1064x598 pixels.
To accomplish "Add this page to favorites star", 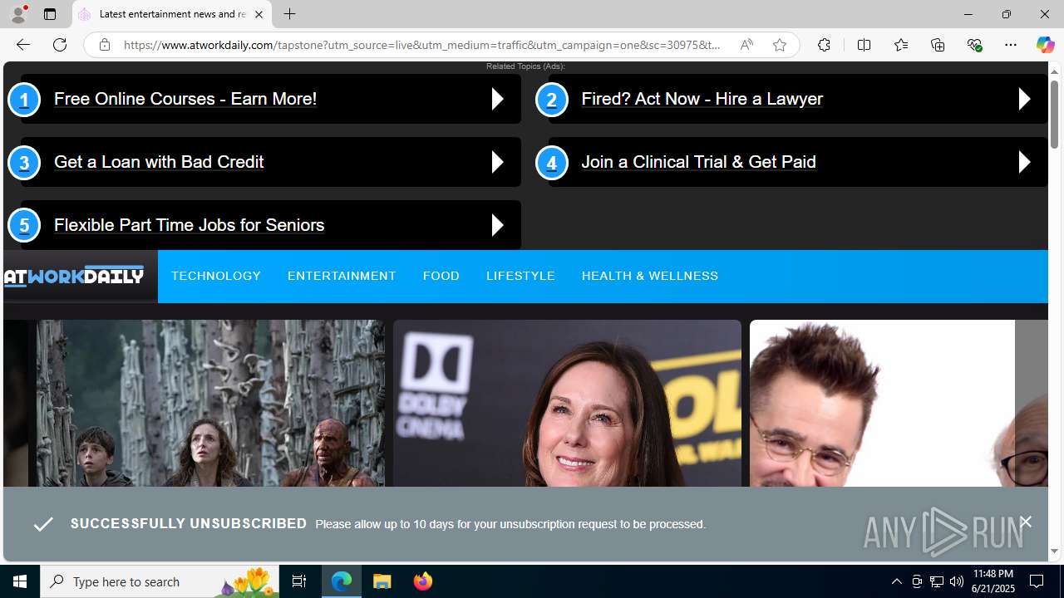I will tap(779, 45).
